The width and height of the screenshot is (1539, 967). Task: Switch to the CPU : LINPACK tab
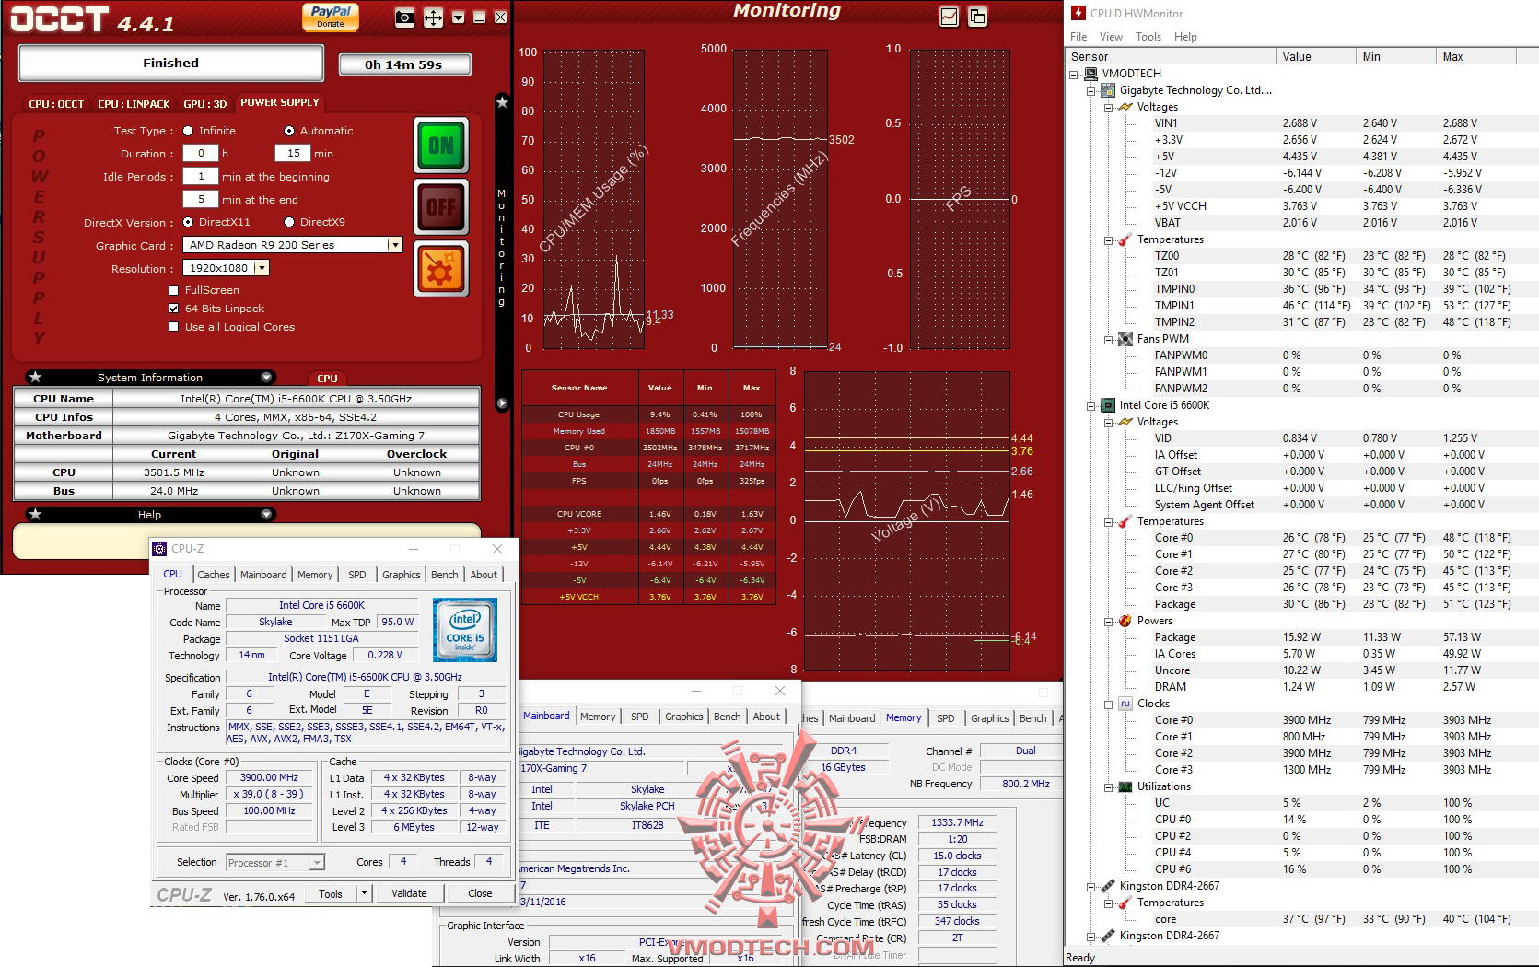coord(134,104)
